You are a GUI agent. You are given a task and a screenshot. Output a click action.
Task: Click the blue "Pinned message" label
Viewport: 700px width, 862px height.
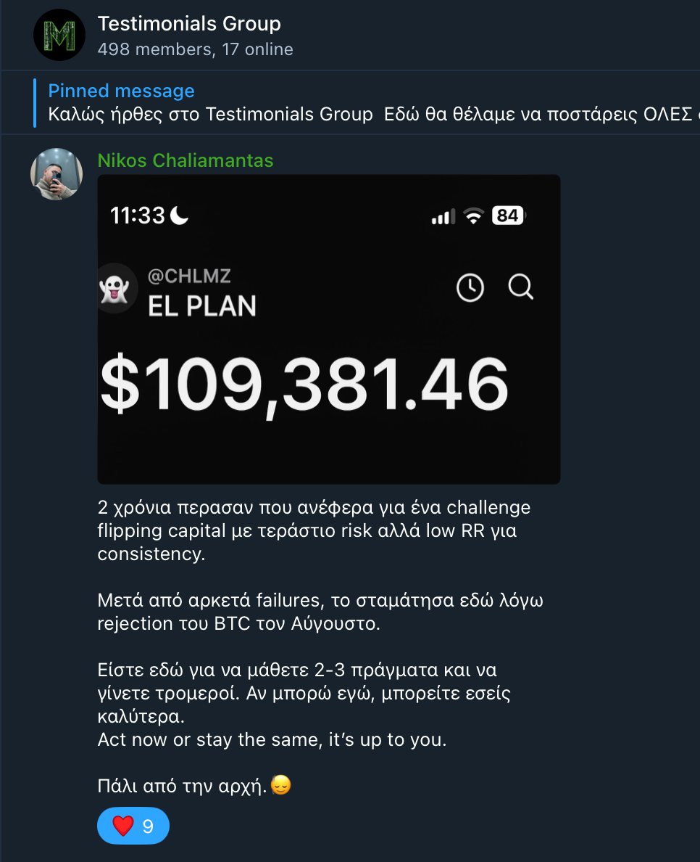tap(121, 91)
